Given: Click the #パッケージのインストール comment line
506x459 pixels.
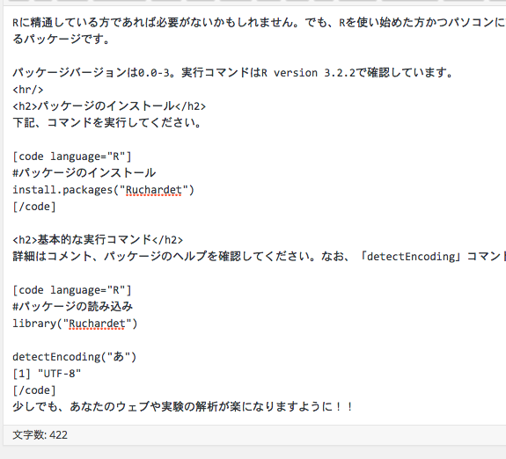Looking at the screenshot, I should point(84,173).
